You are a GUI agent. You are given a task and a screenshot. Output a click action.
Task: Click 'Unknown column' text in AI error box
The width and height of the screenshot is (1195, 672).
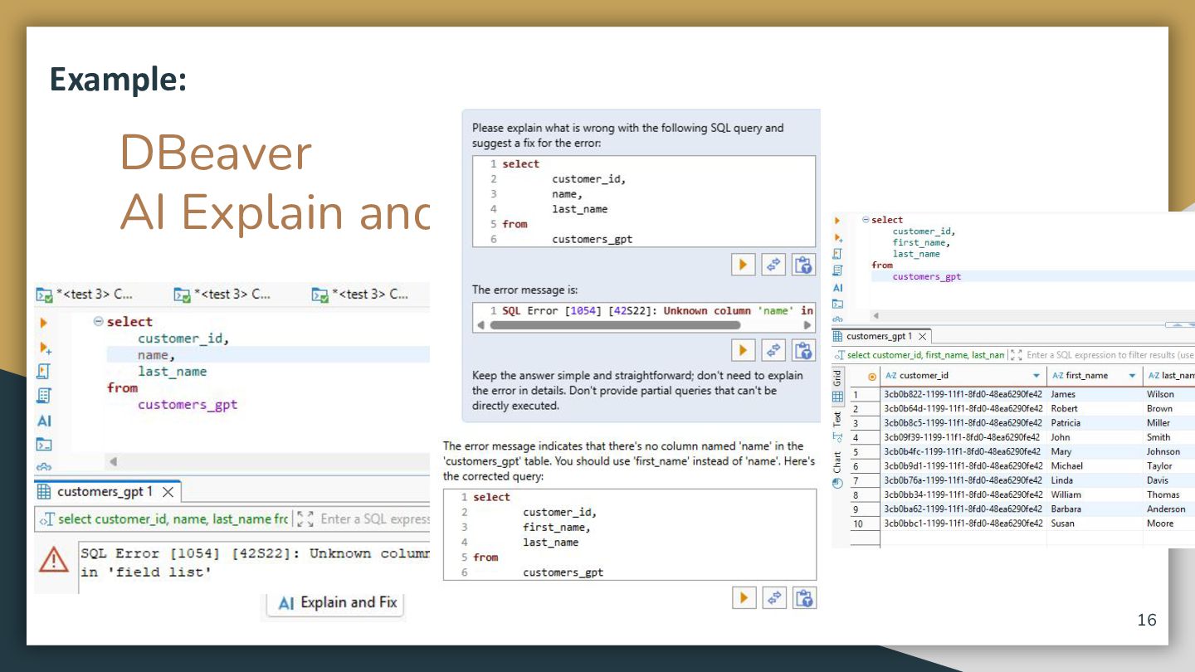click(x=708, y=311)
